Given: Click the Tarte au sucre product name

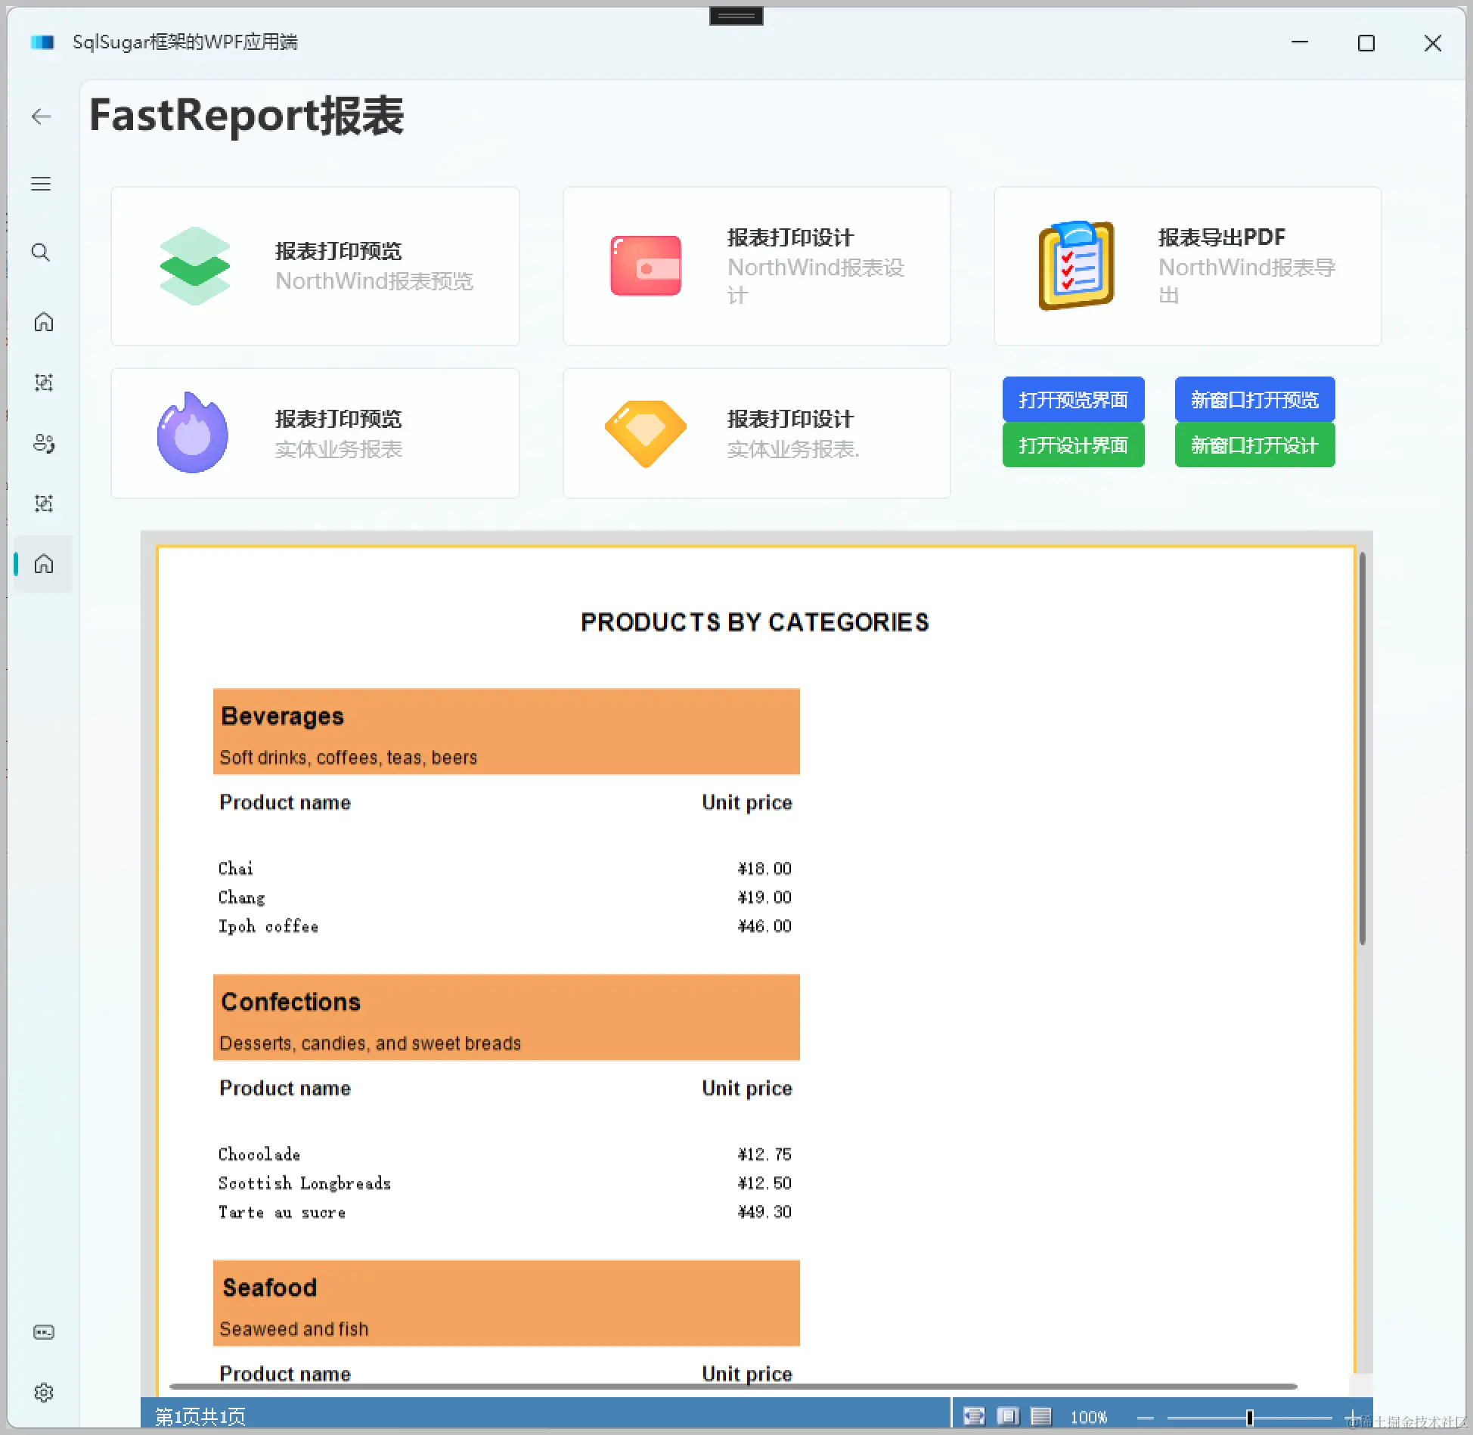Looking at the screenshot, I should (x=282, y=1211).
